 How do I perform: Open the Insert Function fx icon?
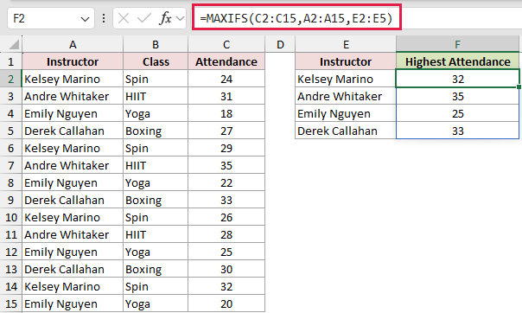click(165, 18)
